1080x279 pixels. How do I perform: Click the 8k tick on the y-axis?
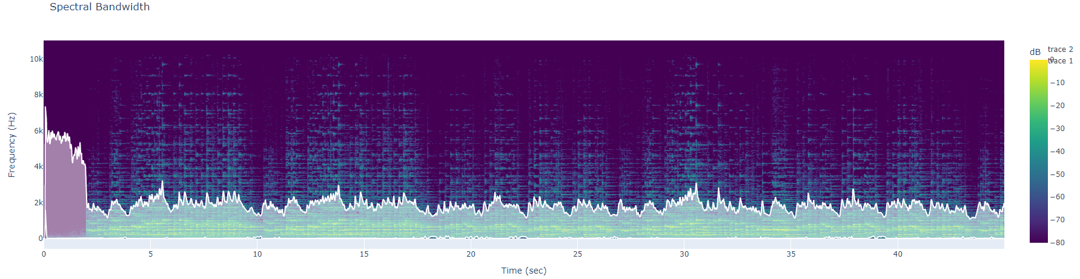pyautogui.click(x=38, y=95)
